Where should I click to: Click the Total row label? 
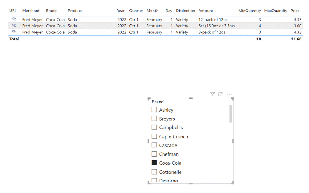click(14, 39)
